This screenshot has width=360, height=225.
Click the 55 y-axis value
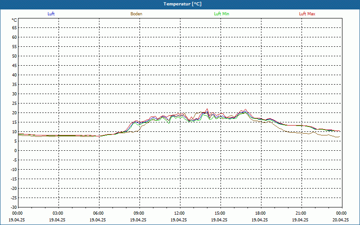tap(14, 47)
